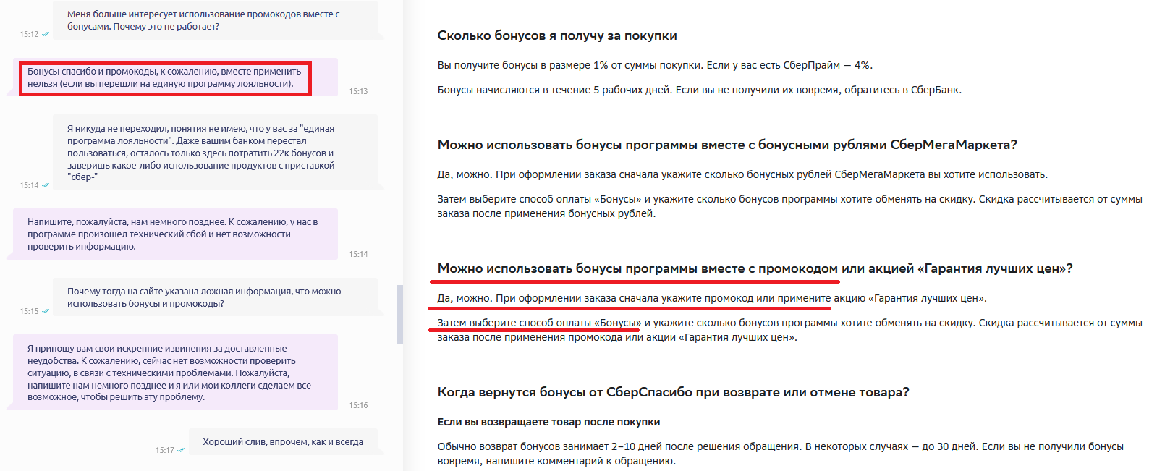Click the 15:13 timestamp

pos(358,91)
